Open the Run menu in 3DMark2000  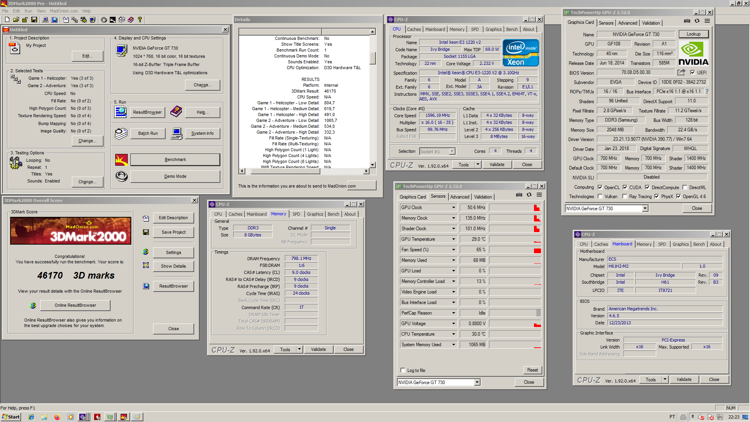[28, 11]
